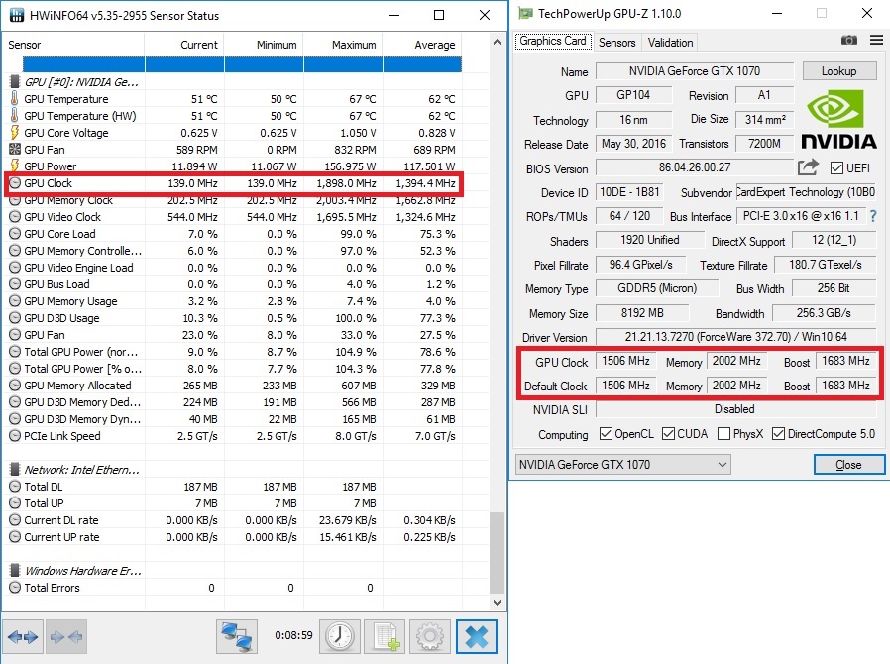Click the HWiNFO vertical scrollbar thumb

coord(497,552)
